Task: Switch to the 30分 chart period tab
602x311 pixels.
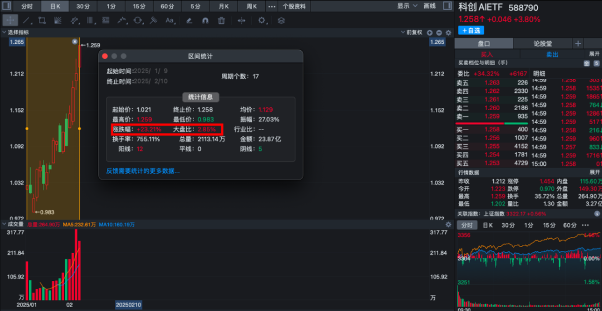Action: 83,6
